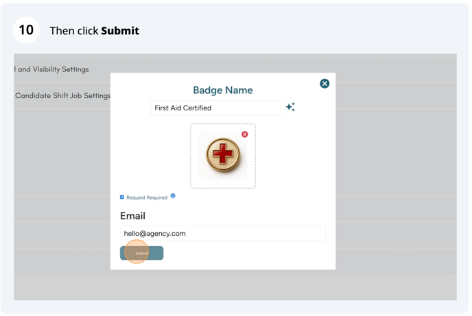Uncheck the Request Required checkbox
Screen dimensions: 472x316
tap(122, 197)
